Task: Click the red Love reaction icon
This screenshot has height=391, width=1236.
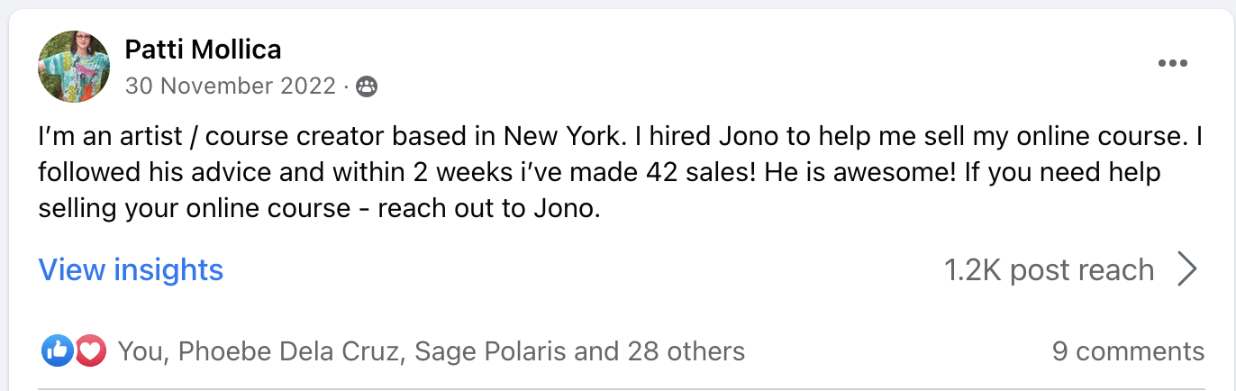Action: pyautogui.click(x=90, y=351)
